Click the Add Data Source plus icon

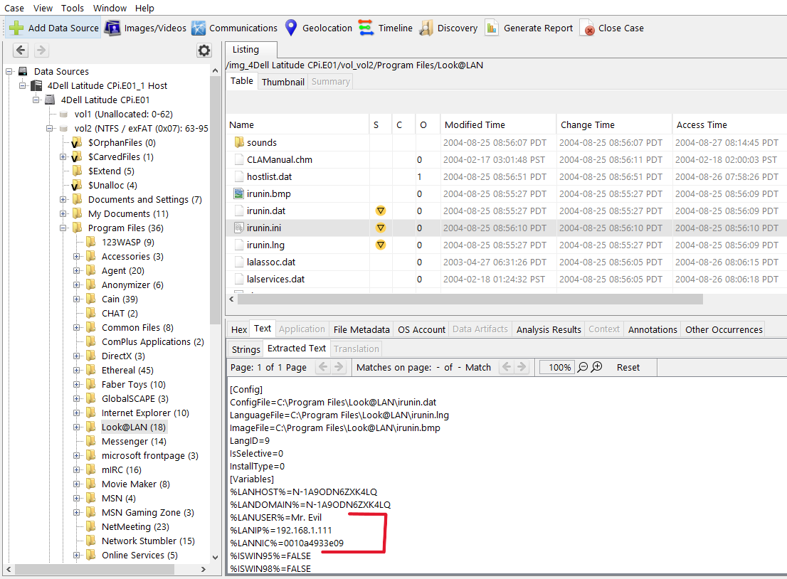[16, 28]
